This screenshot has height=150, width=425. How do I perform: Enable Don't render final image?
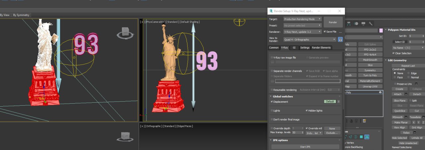272,120
